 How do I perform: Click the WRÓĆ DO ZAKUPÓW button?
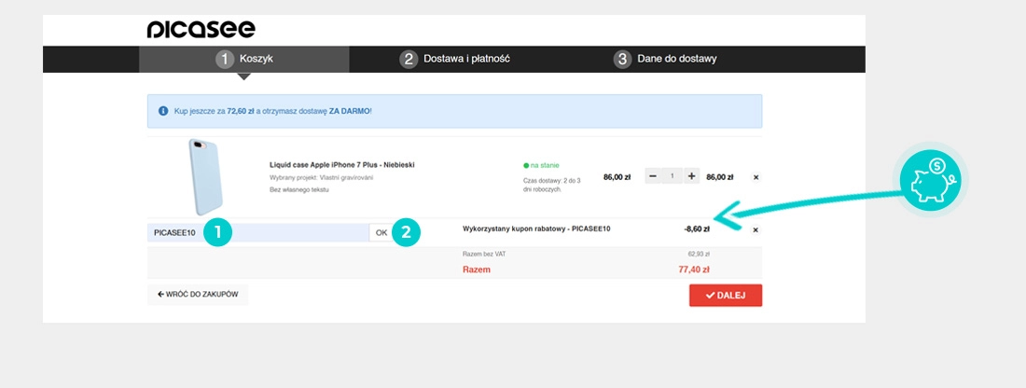(x=198, y=295)
